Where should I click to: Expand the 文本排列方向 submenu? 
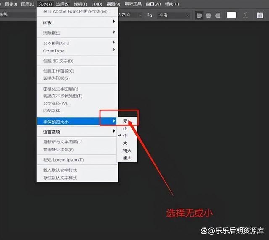(x=77, y=43)
